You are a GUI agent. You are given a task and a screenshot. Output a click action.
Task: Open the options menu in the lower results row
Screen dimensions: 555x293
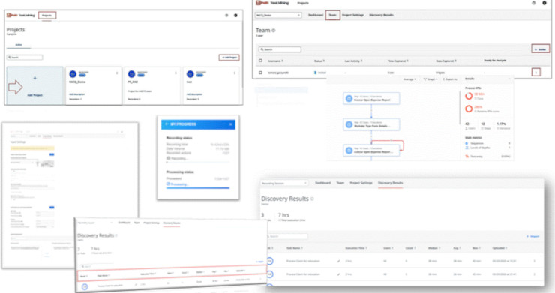[534, 274]
